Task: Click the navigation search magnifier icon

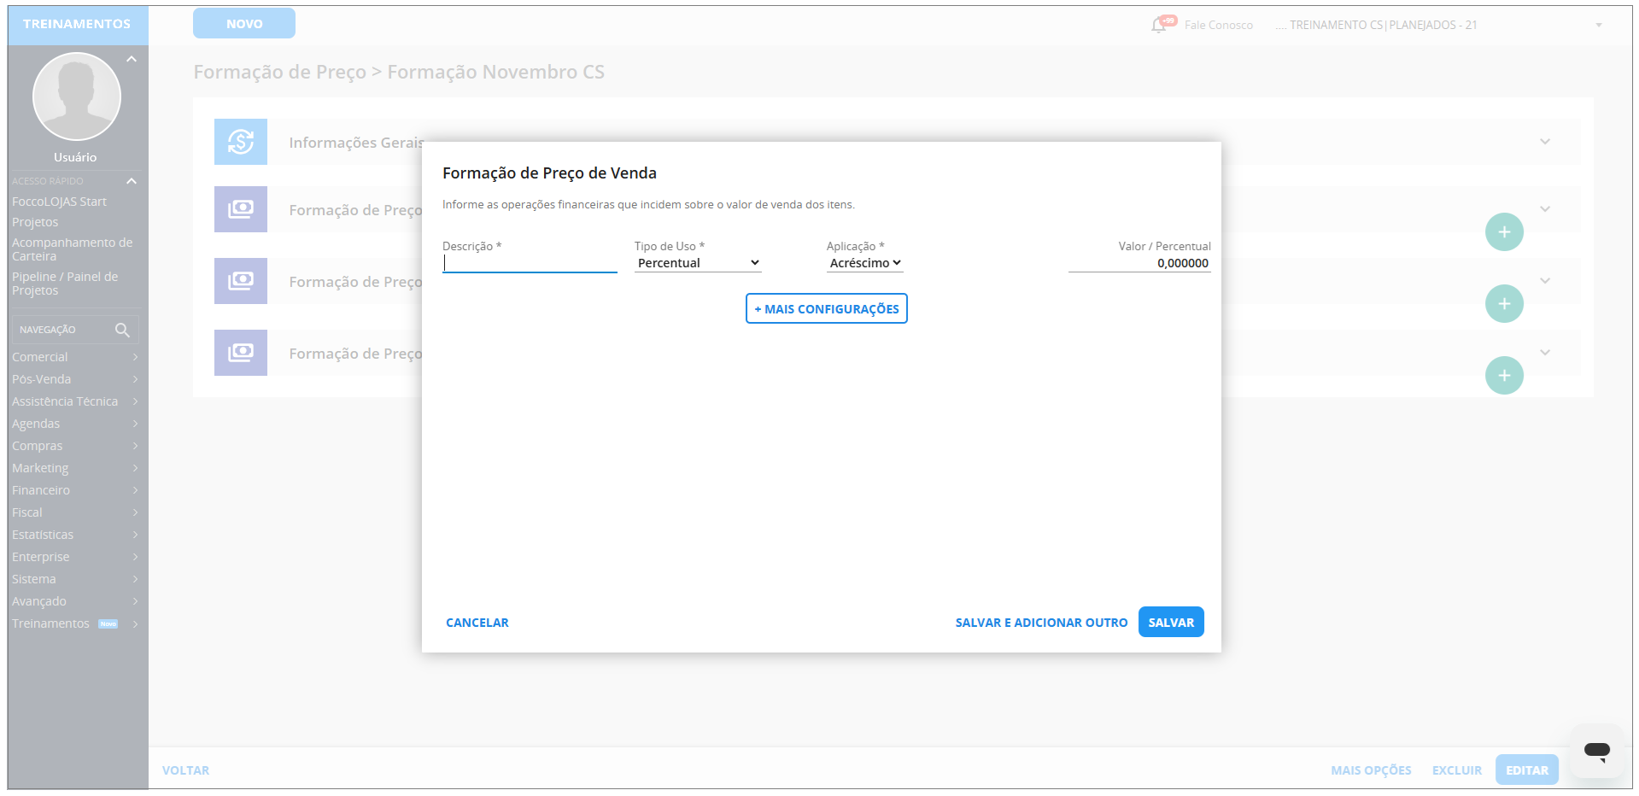Action: [122, 330]
